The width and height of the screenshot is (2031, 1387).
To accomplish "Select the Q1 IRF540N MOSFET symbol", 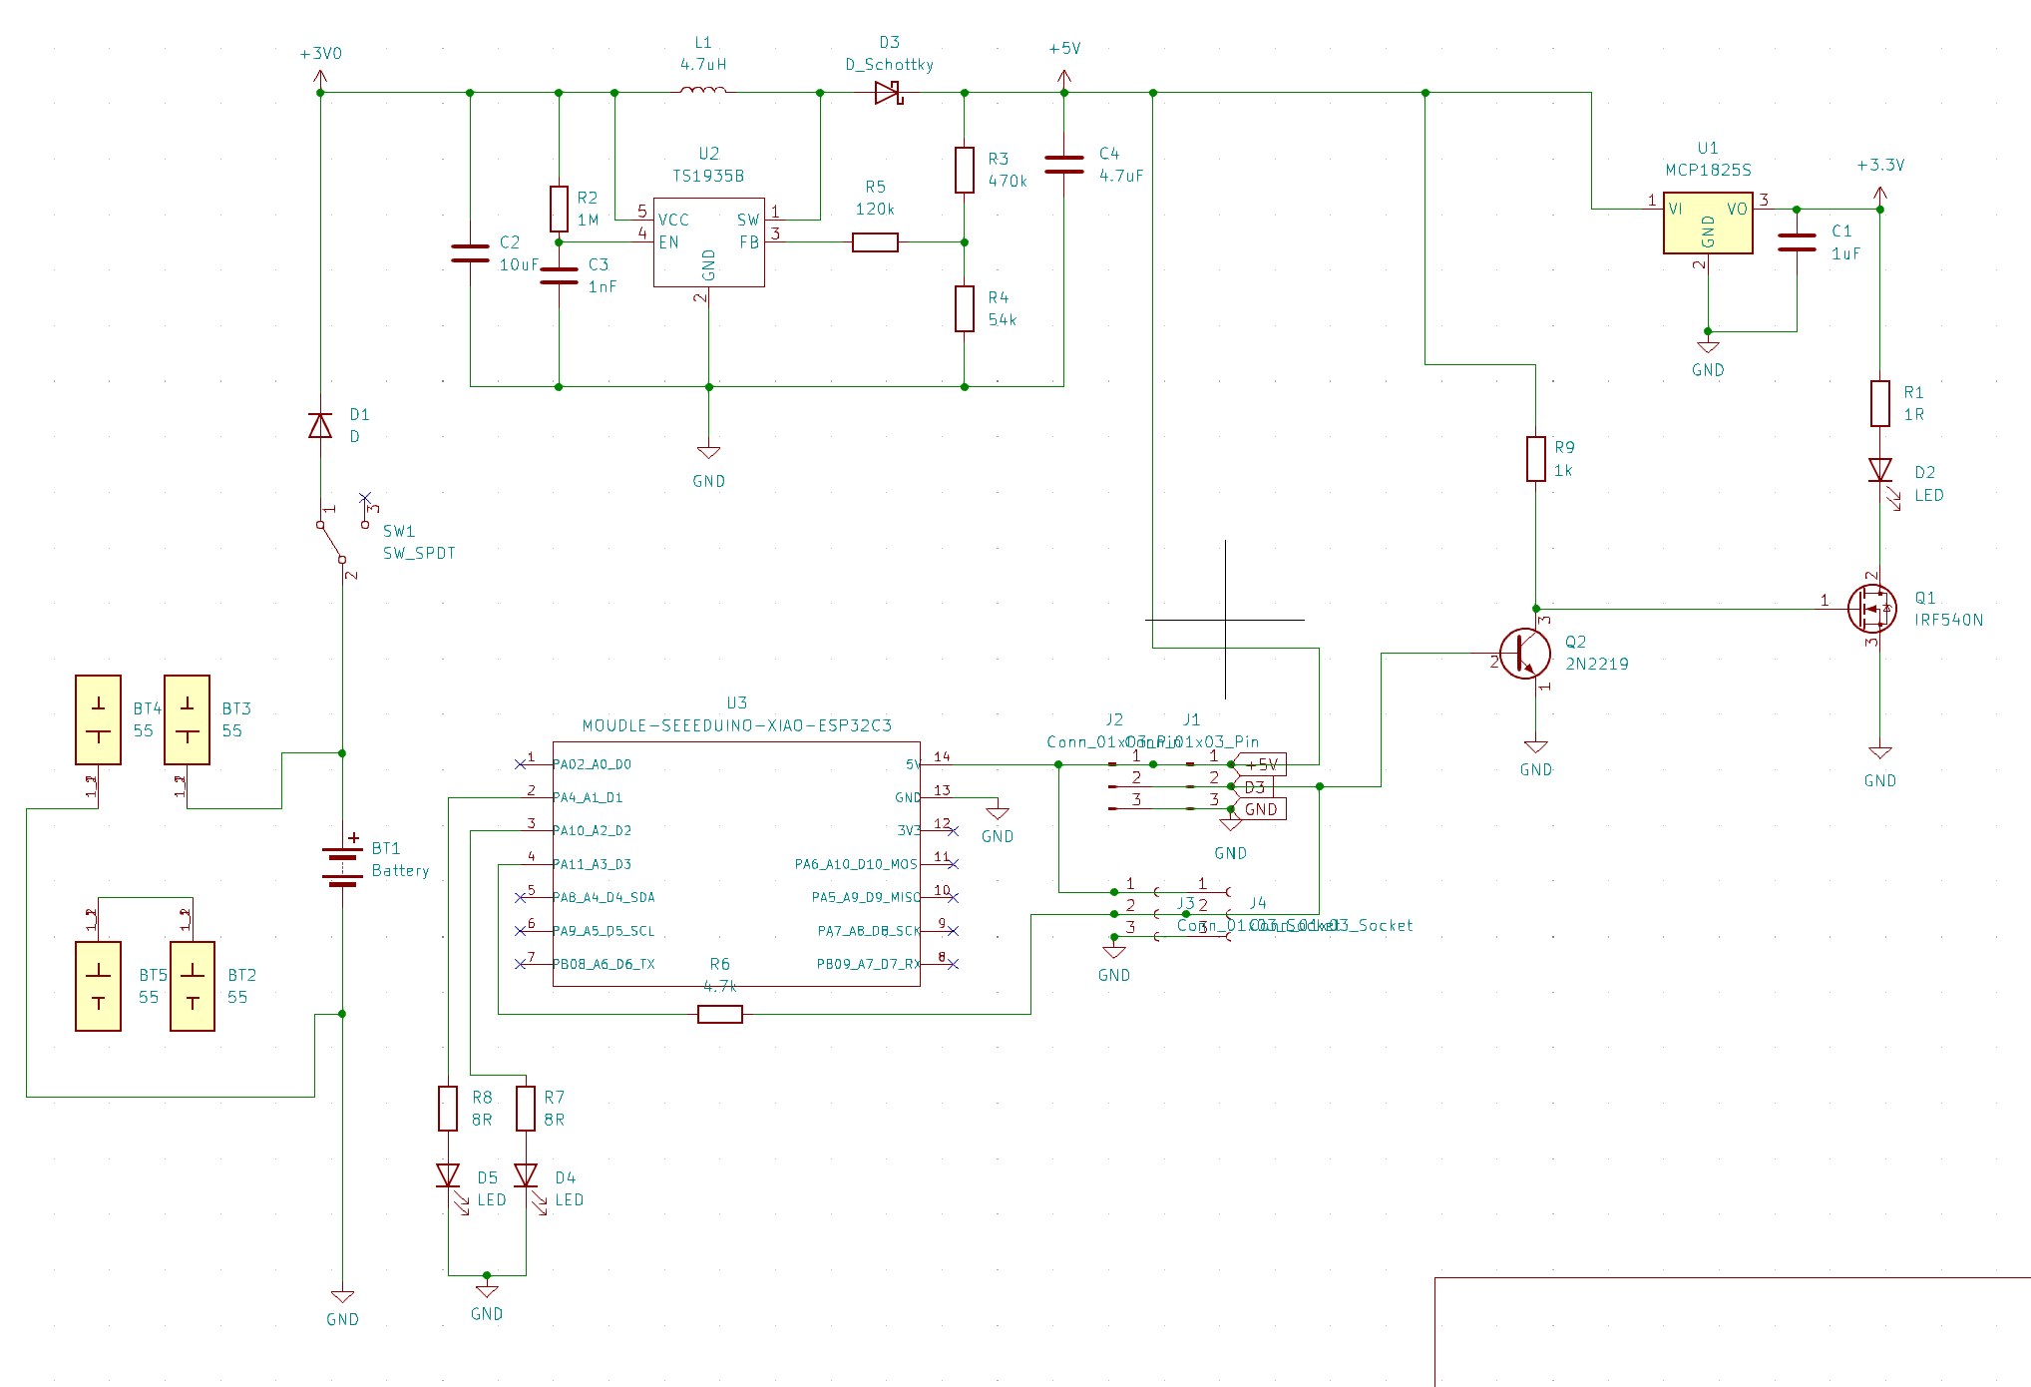I will click(1871, 608).
